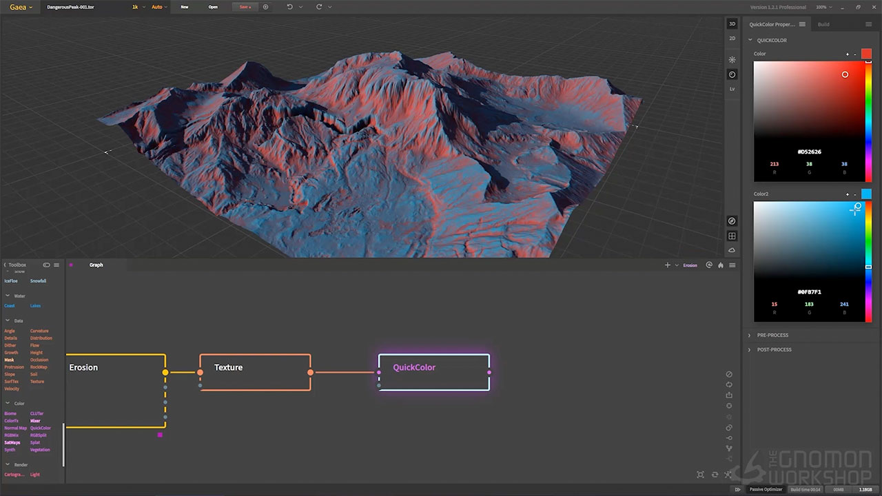Open the redo history dropdown arrow
Screen dimensions: 882x496
[x=330, y=7]
